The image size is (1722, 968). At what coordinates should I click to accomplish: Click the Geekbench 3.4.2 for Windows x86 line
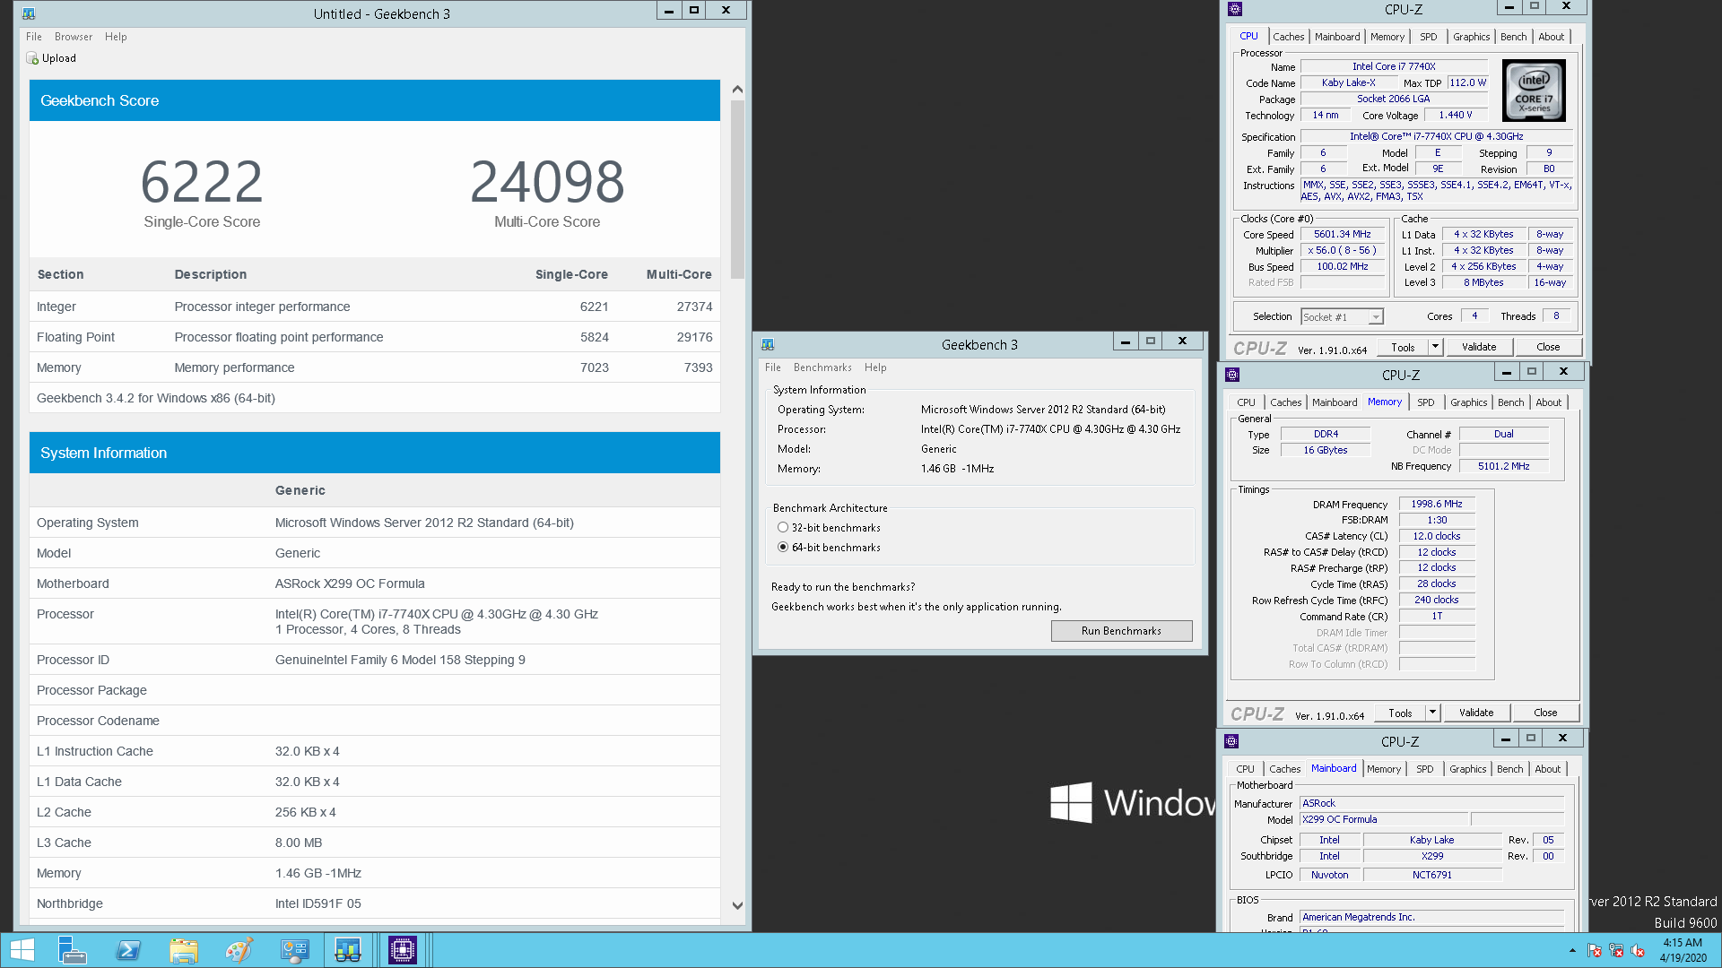click(x=156, y=398)
